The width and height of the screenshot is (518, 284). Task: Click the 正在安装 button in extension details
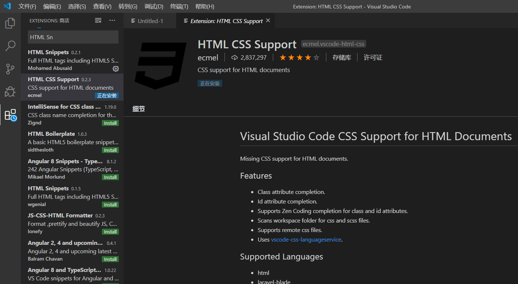point(210,83)
